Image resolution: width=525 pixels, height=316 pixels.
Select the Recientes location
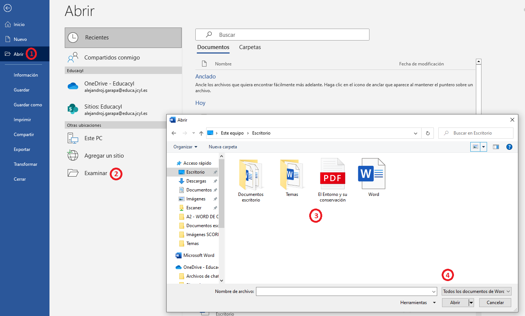pyautogui.click(x=123, y=38)
